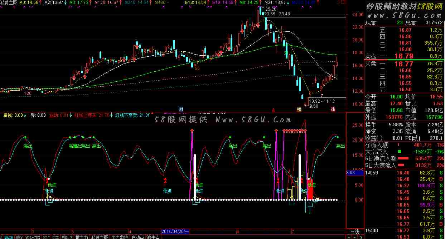445x239 pixels.
Task: Click the 内盘 157796 value
Action: point(434,117)
